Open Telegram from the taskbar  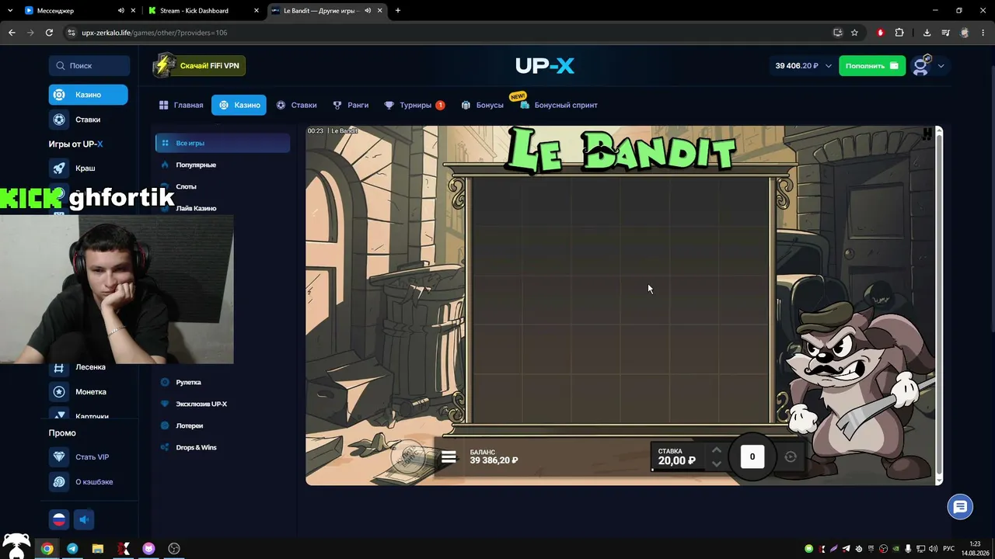[72, 548]
